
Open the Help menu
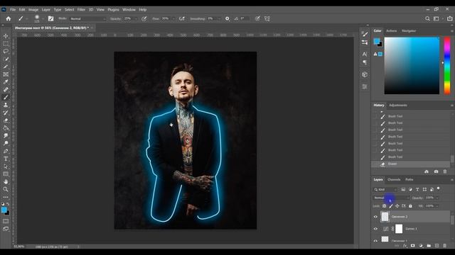142,9
